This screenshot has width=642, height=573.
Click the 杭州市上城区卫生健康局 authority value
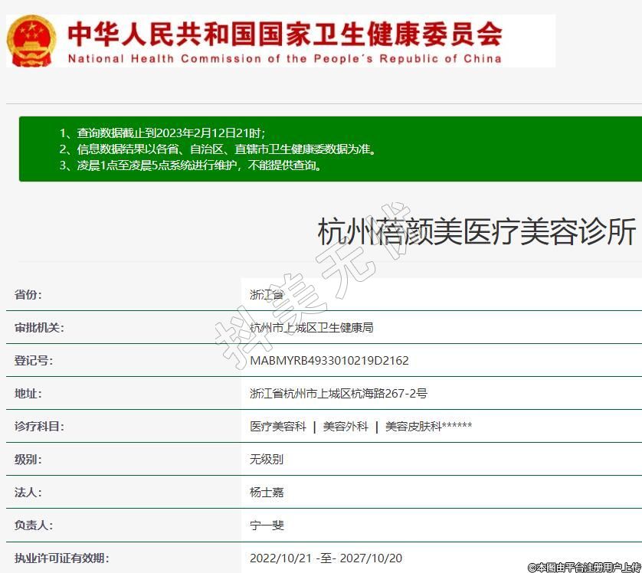(311, 328)
